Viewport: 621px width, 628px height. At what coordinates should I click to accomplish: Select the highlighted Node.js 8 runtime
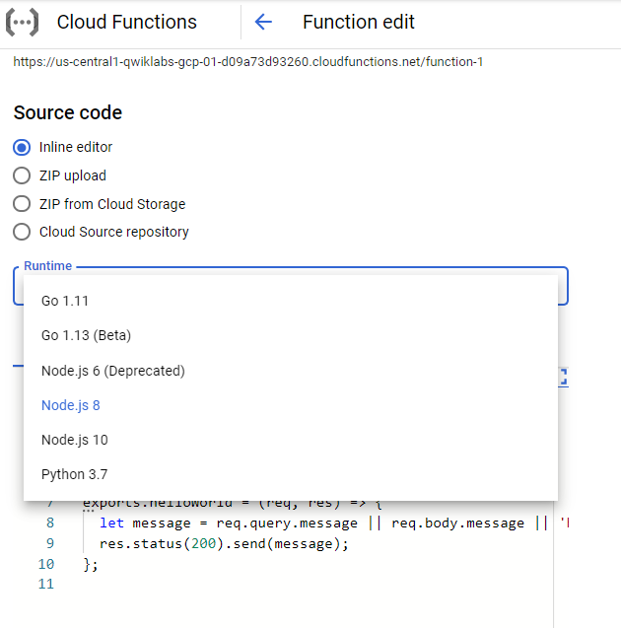click(291, 405)
